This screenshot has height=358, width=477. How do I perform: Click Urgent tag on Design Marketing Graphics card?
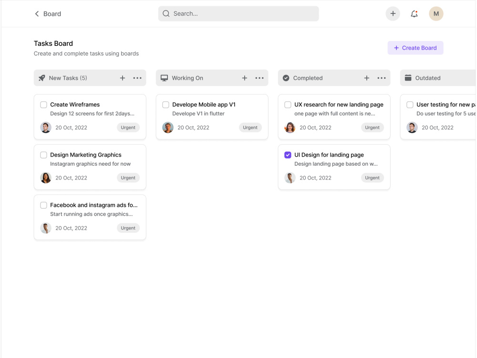128,178
